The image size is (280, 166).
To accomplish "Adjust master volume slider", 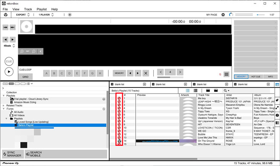I will [x=261, y=15].
